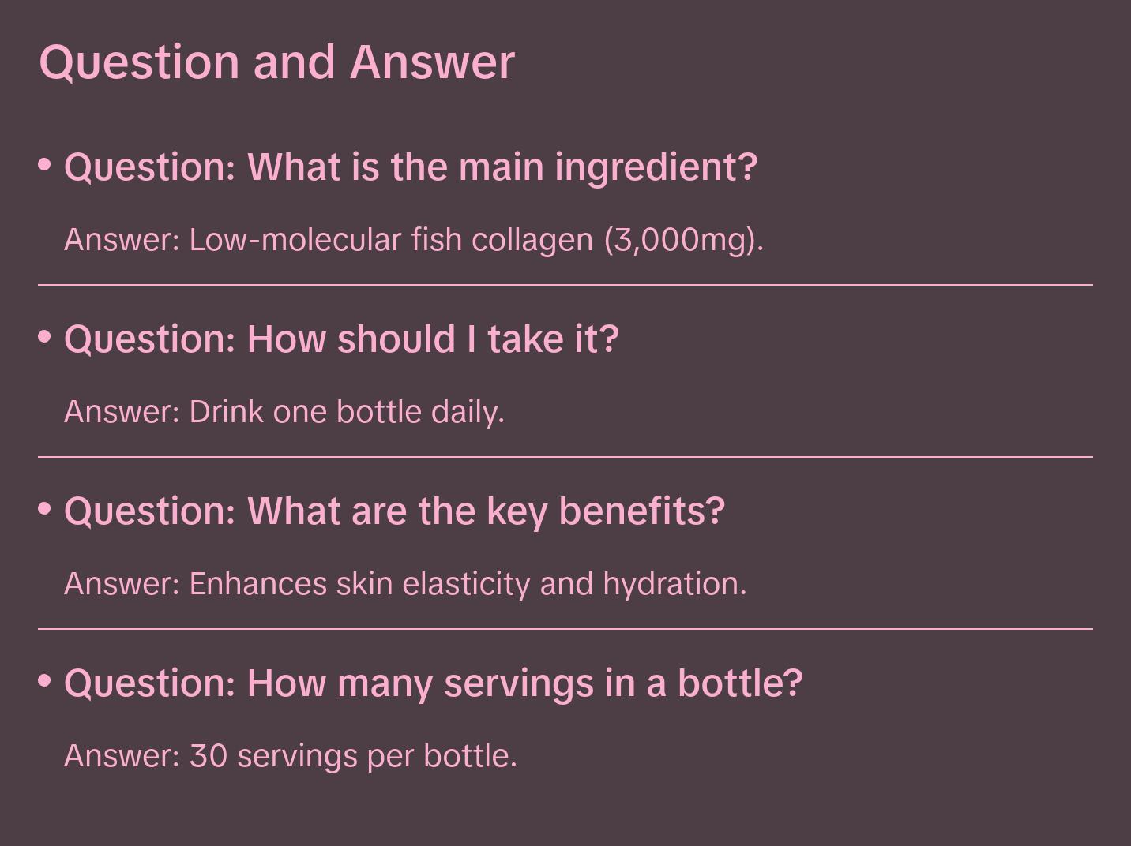Image resolution: width=1131 pixels, height=846 pixels.
Task: Click the bullet beside the key benefits question
Action: tap(45, 509)
